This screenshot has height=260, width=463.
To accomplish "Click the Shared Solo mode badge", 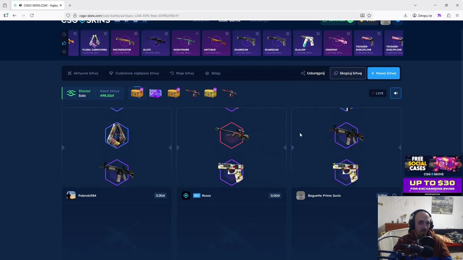I will tap(79, 93).
